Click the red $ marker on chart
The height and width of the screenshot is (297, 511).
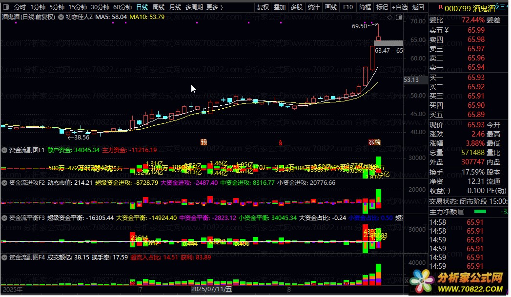click(280, 143)
